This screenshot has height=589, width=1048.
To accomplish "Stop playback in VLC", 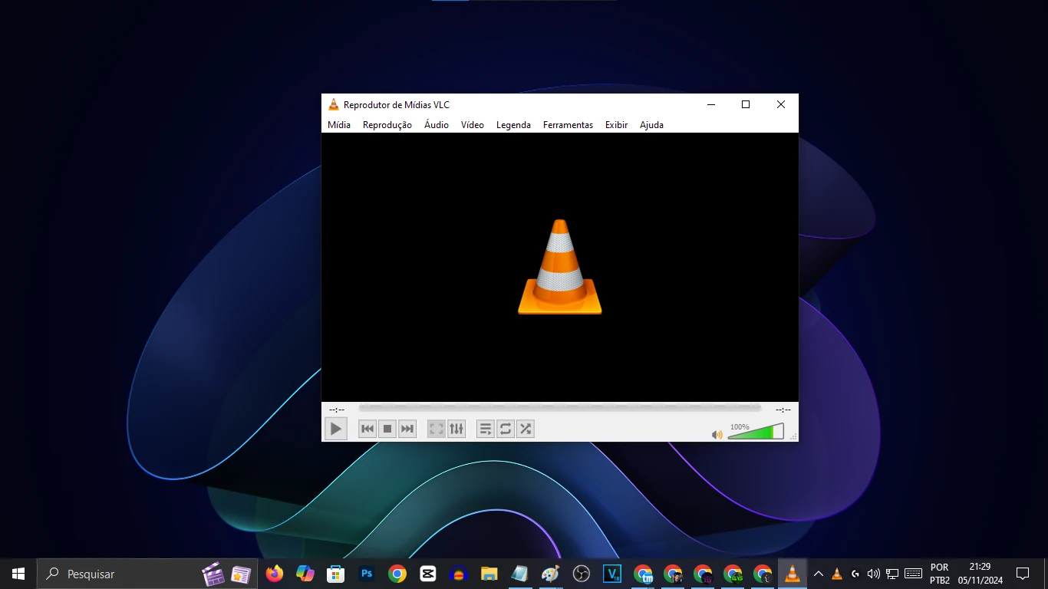I will pyautogui.click(x=387, y=429).
